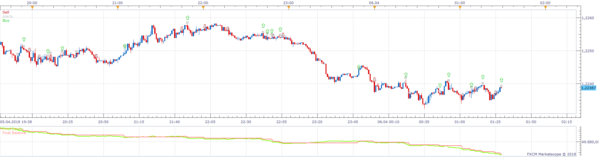Click the 01:50 time axis label
Viewport: 599px width, 157px height.
click(x=531, y=122)
